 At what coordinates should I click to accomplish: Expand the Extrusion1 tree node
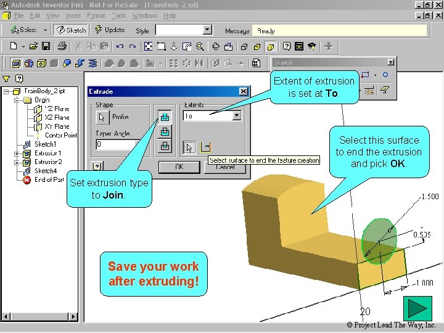click(x=17, y=154)
